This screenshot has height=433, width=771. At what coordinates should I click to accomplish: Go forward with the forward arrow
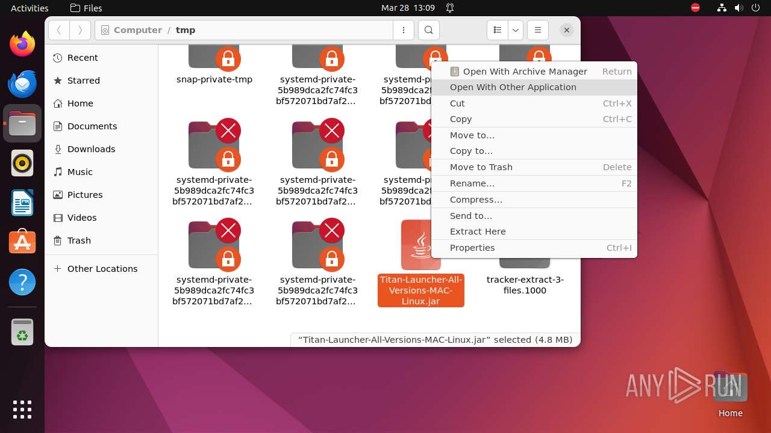coord(80,30)
